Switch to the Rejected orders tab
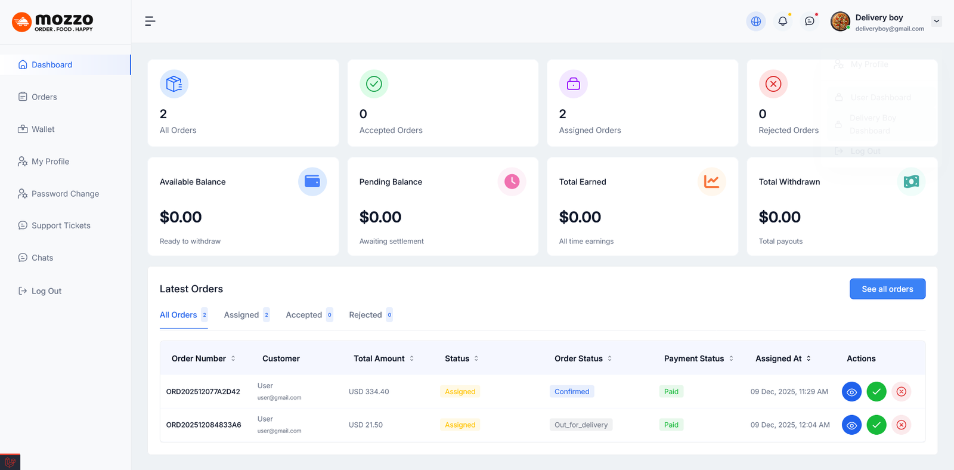 pyautogui.click(x=366, y=315)
